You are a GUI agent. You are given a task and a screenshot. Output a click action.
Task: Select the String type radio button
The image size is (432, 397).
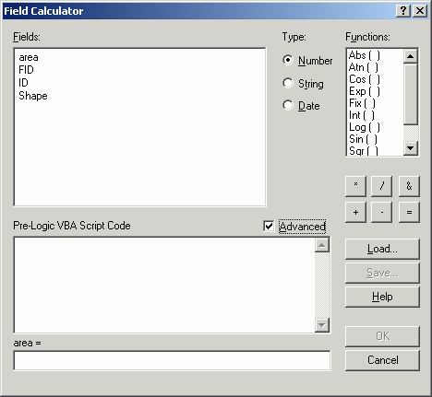[x=288, y=83]
